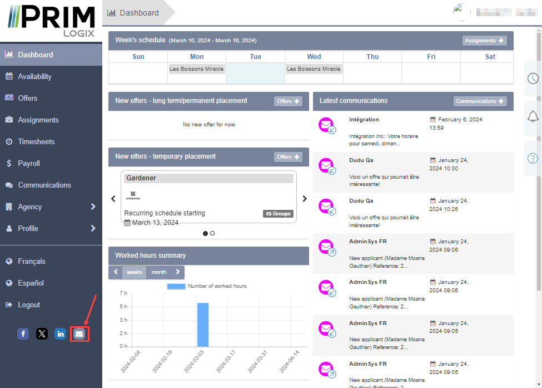This screenshot has width=542, height=388.
Task: Show next temporary placement offer
Action: click(304, 198)
